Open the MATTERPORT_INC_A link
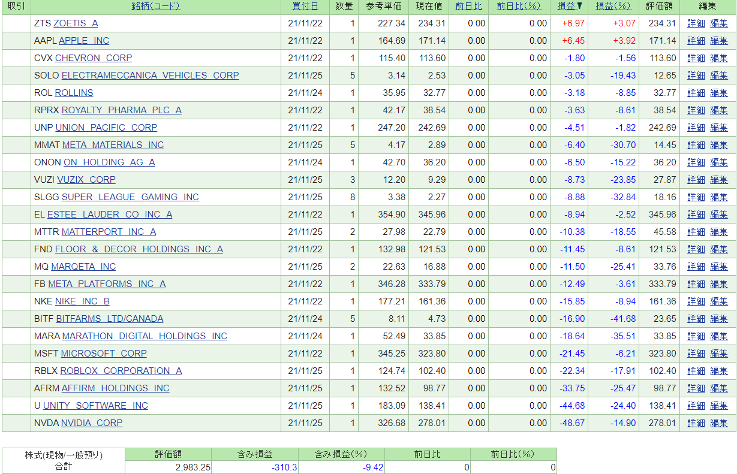Image resolution: width=737 pixels, height=474 pixels. point(109,232)
